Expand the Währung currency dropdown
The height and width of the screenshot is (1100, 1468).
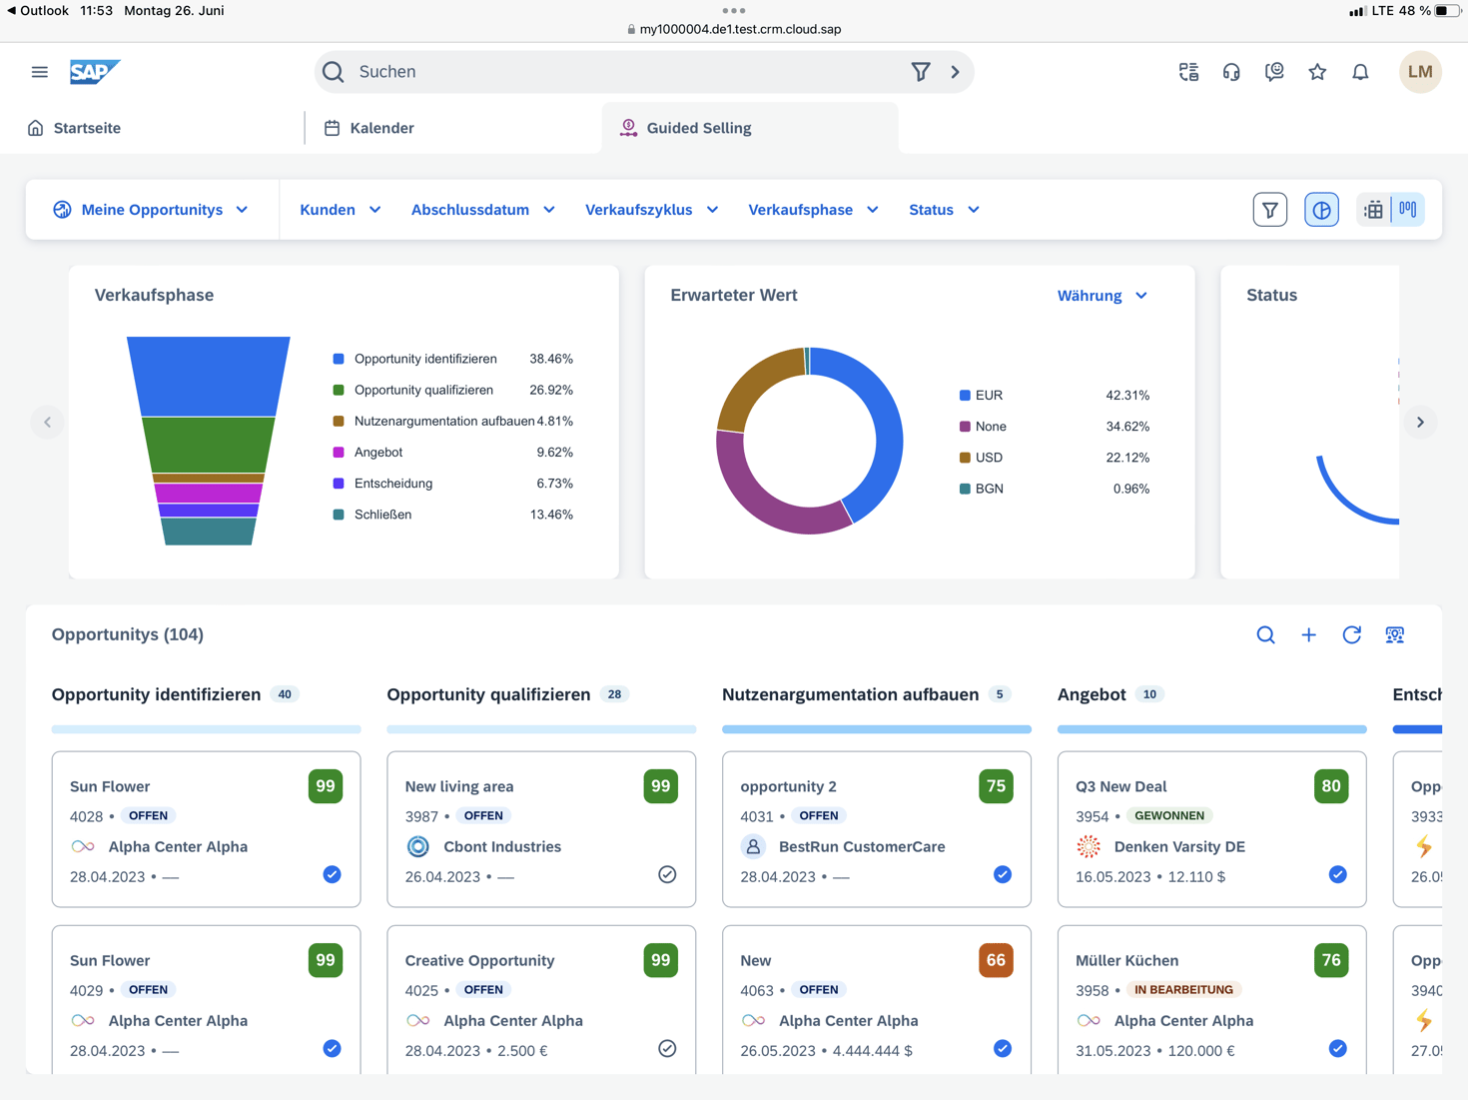click(x=1101, y=296)
